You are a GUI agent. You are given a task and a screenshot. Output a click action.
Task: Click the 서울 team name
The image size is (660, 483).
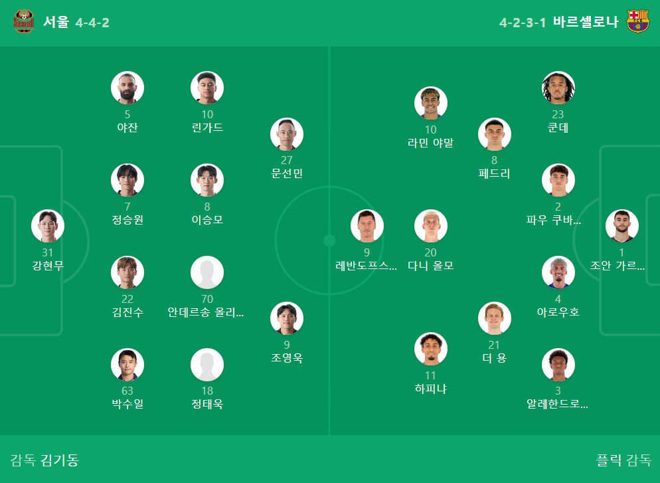56,22
